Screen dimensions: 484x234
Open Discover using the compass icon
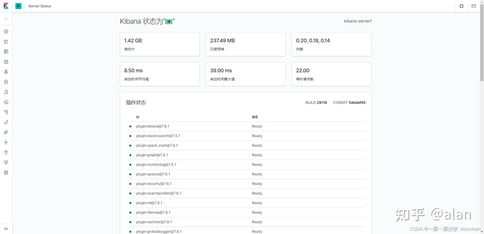click(6, 31)
